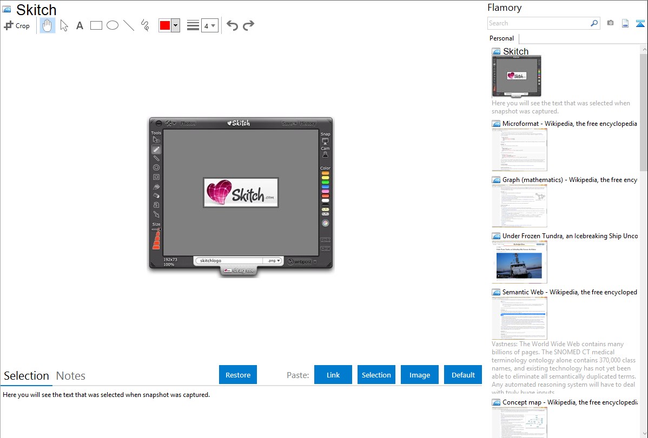Open the Under Frozen Tundra snapshot thumbnail

click(x=519, y=262)
